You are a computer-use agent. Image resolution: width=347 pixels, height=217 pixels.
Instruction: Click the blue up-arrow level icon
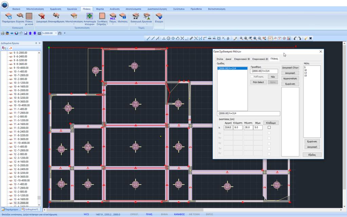pos(30,33)
